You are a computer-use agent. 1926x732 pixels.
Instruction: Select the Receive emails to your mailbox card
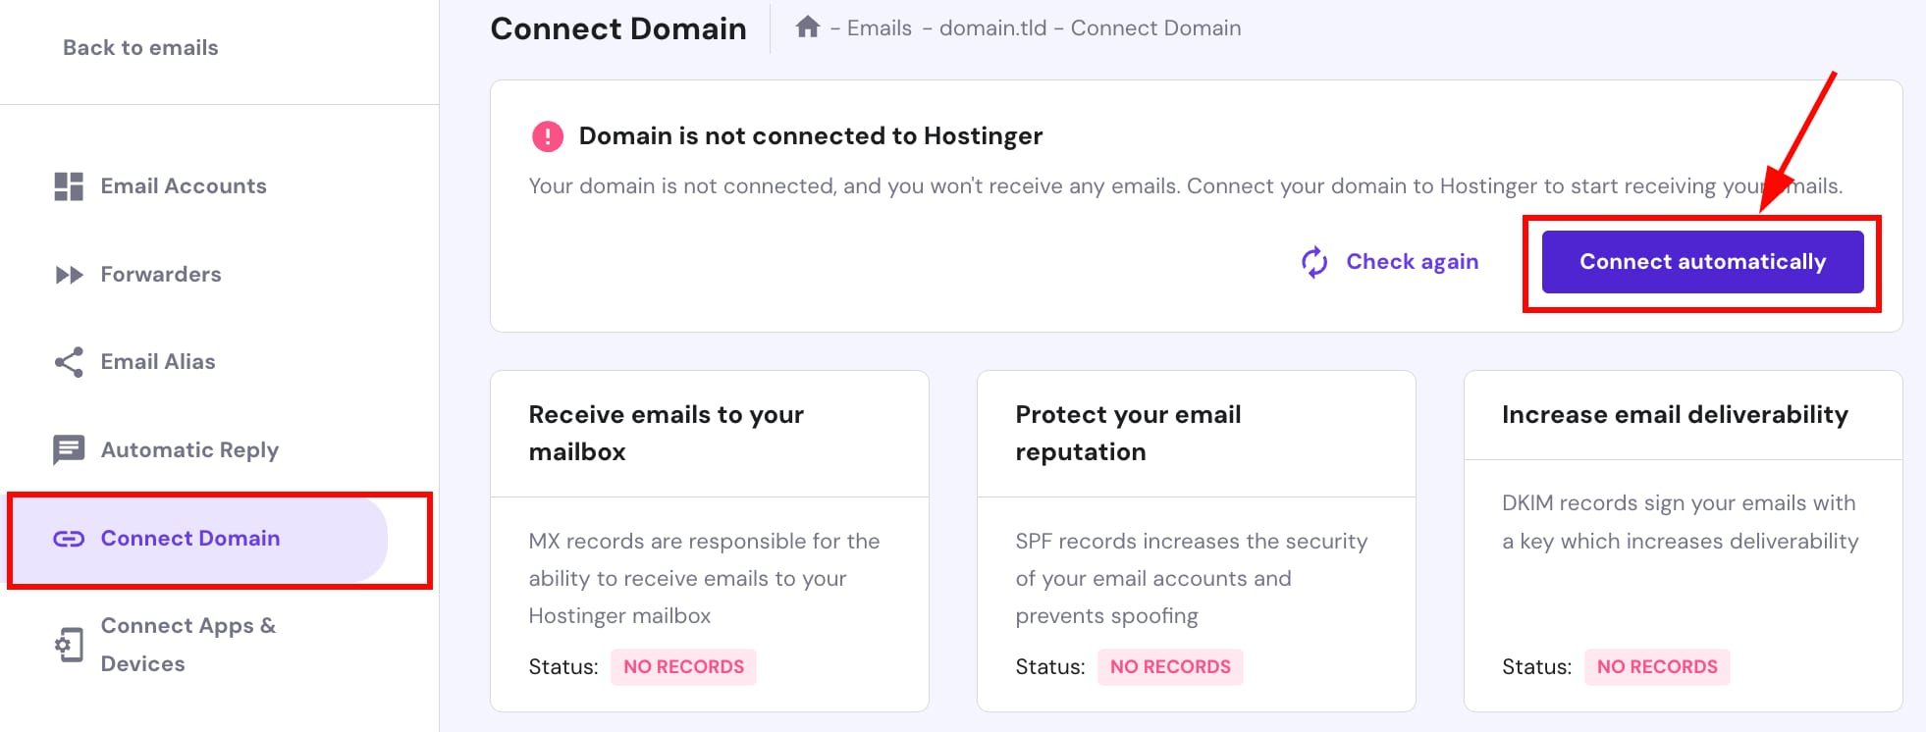click(709, 540)
